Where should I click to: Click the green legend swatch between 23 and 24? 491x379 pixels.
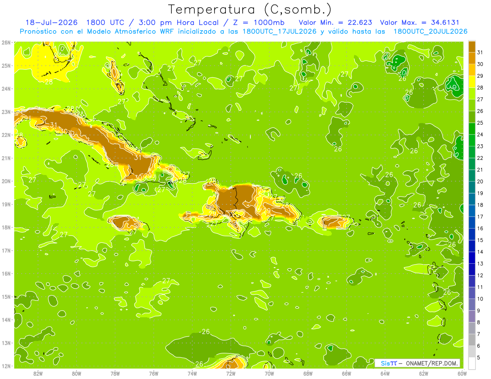[472, 141]
